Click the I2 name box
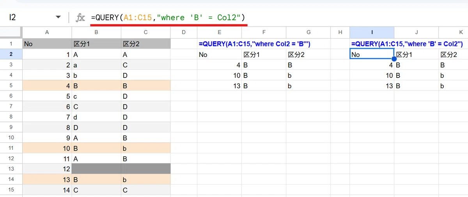 pyautogui.click(x=12, y=18)
